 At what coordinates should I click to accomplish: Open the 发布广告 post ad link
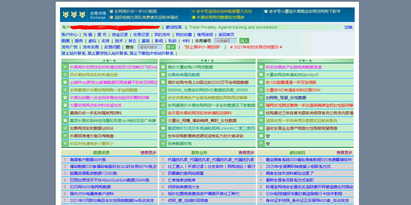(69, 47)
